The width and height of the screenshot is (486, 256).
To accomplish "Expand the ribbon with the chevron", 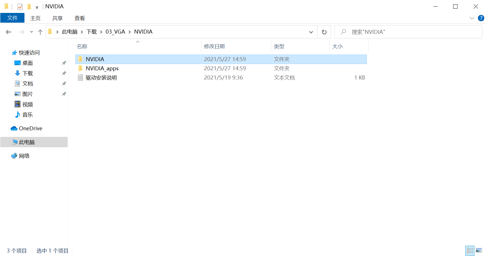I will 472,18.
